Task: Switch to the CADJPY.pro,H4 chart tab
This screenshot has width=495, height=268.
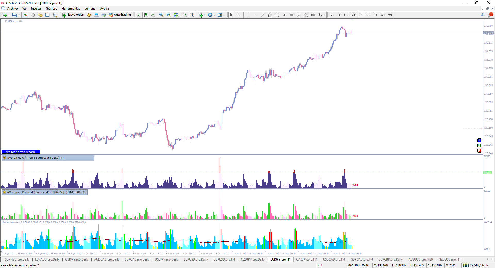Action: [307, 259]
